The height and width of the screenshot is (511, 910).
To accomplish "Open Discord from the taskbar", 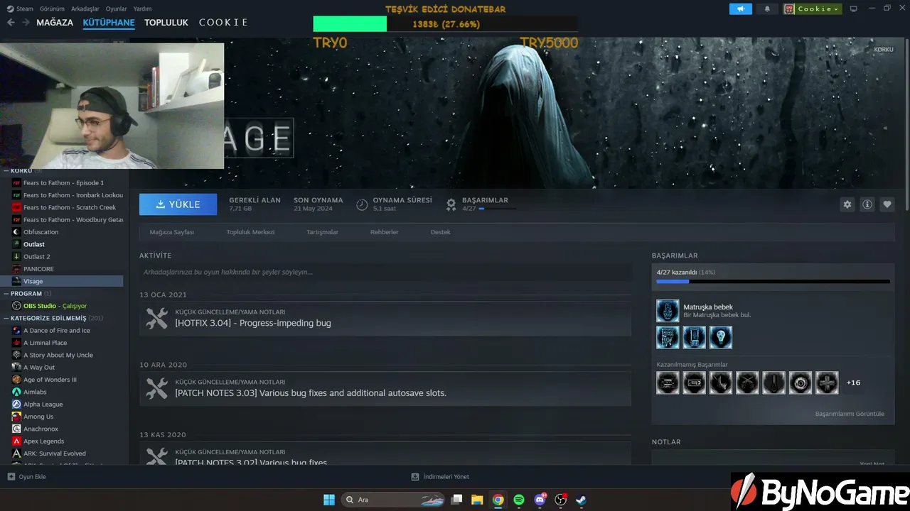I will (x=540, y=500).
